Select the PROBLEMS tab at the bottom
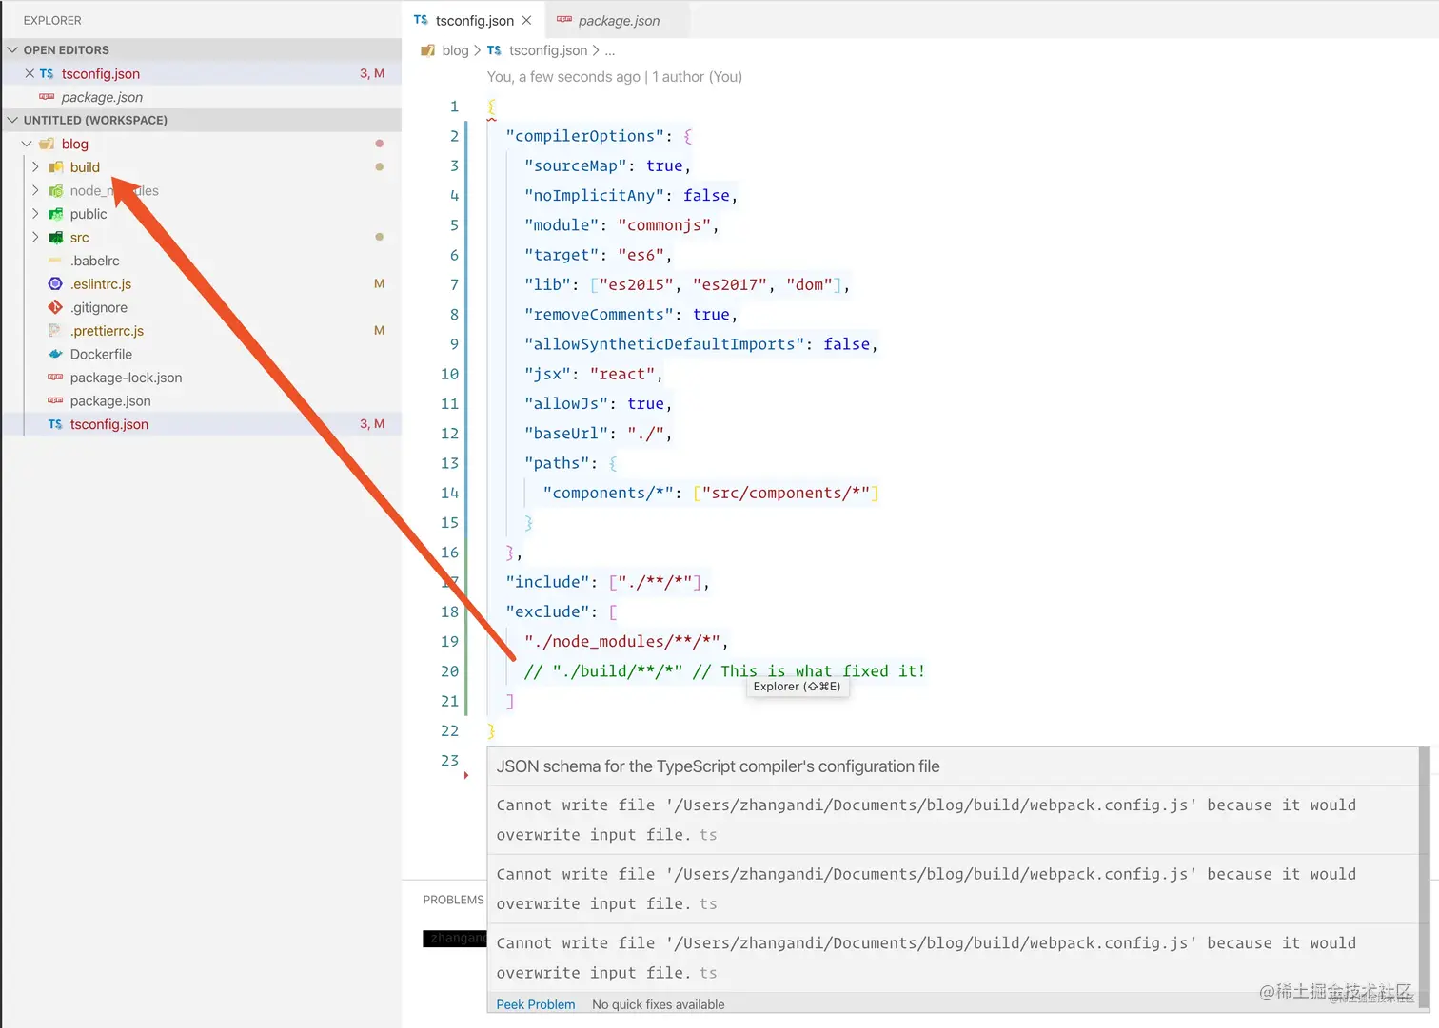 pos(453,899)
